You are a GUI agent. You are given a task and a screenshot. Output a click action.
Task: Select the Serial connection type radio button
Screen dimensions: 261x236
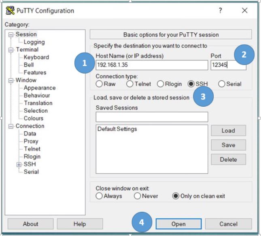tap(222, 84)
